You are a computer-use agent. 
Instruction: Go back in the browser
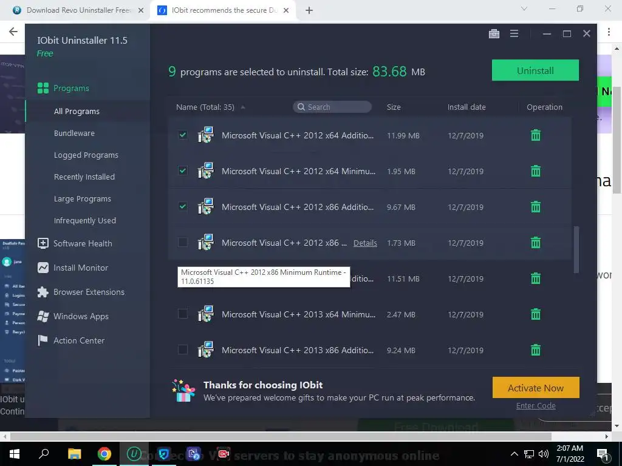click(x=13, y=32)
